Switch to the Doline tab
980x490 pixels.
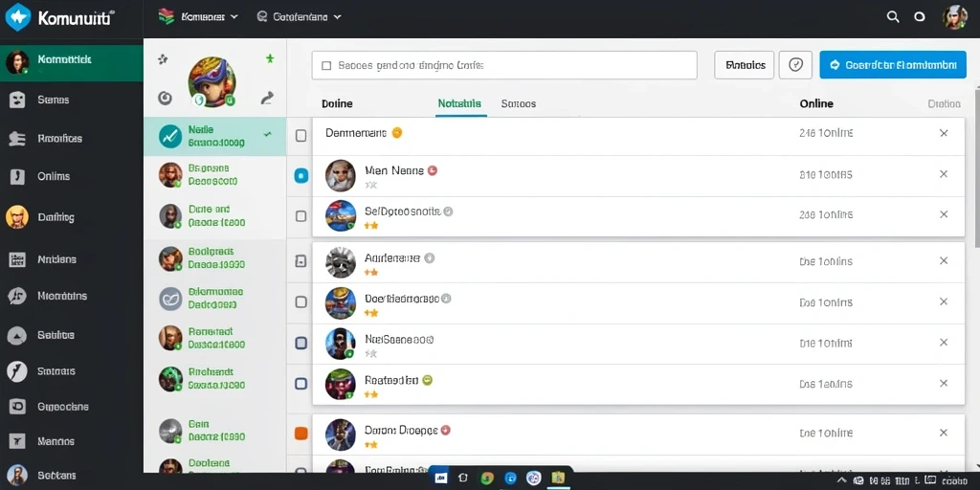click(x=337, y=103)
